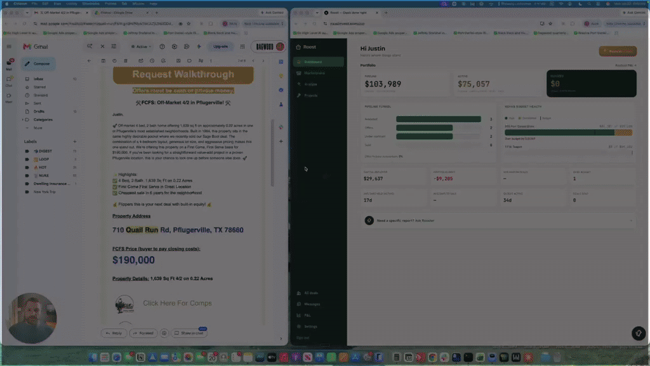Delete the open email trash icon
This screenshot has height=366, width=650.
tap(126, 60)
